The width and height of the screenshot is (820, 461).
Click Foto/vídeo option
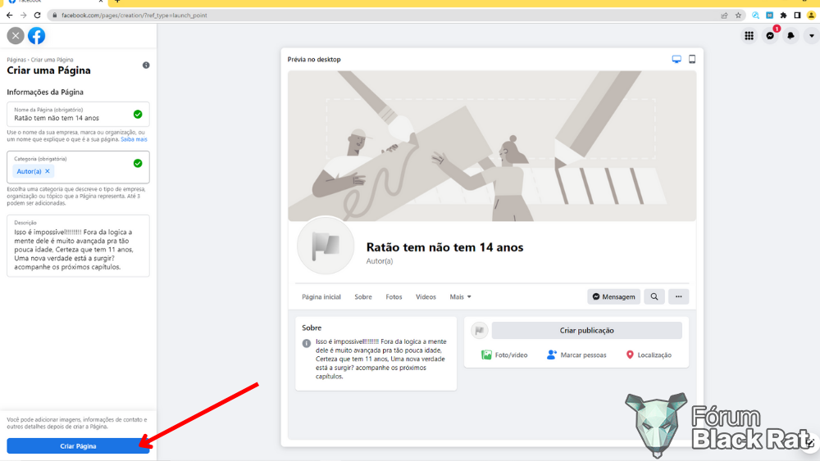pyautogui.click(x=504, y=355)
